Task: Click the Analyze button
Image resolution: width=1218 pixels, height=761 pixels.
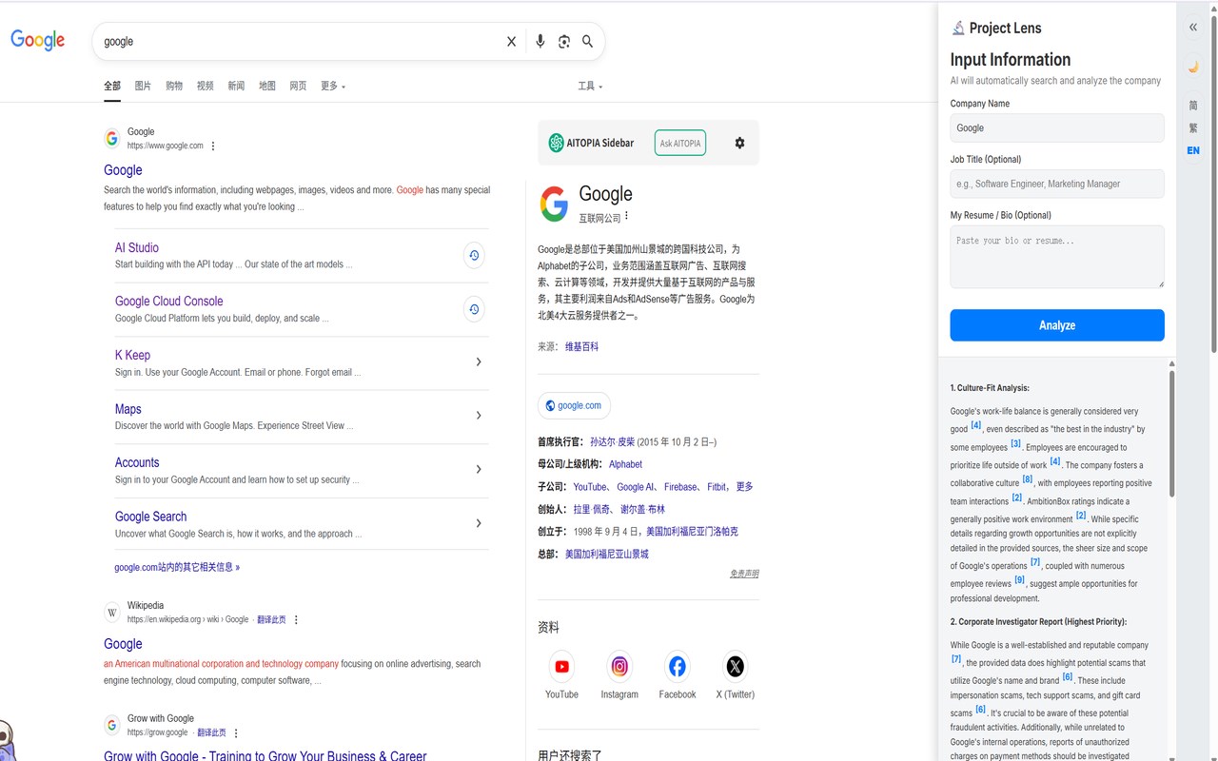Action: 1057,325
